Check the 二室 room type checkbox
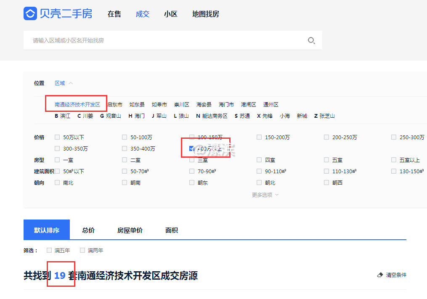This screenshot has height=299, width=427. coord(125,160)
